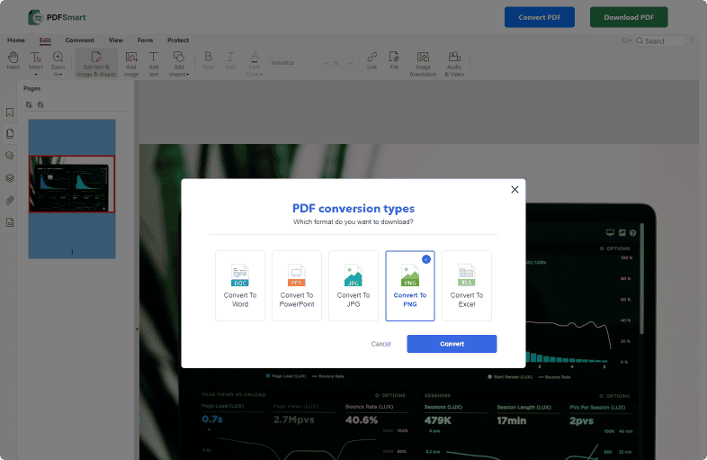Select the Convert To Excel option
This screenshot has height=460, width=707.
(467, 285)
